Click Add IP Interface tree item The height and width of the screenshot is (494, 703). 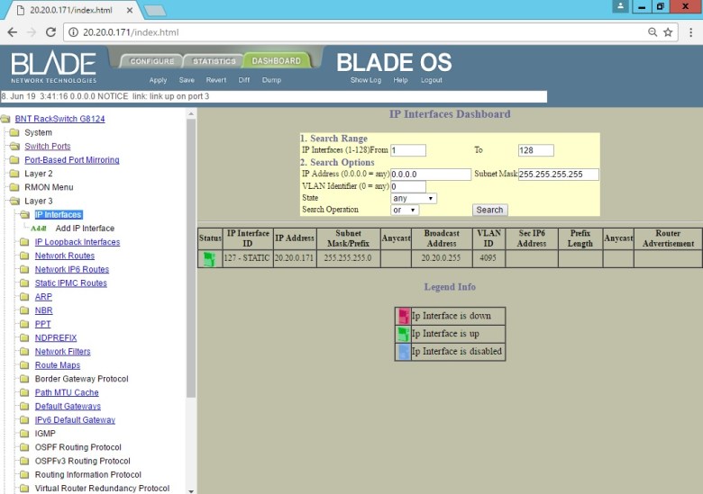click(85, 229)
